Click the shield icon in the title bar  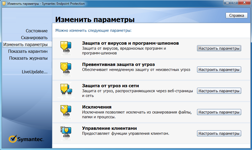(x=4, y=3)
